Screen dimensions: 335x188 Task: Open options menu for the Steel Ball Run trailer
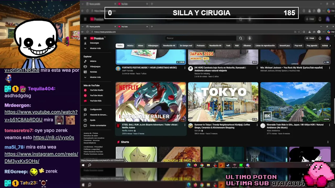185,125
